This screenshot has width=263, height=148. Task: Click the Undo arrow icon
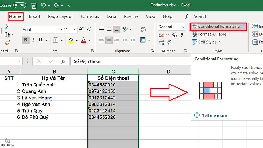click(43, 6)
